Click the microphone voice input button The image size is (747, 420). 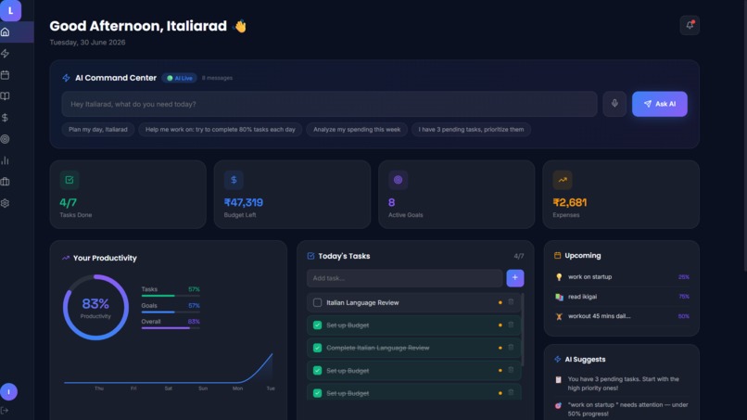coord(614,104)
